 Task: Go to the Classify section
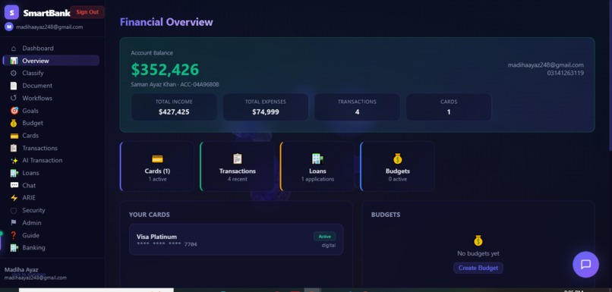click(x=51, y=74)
